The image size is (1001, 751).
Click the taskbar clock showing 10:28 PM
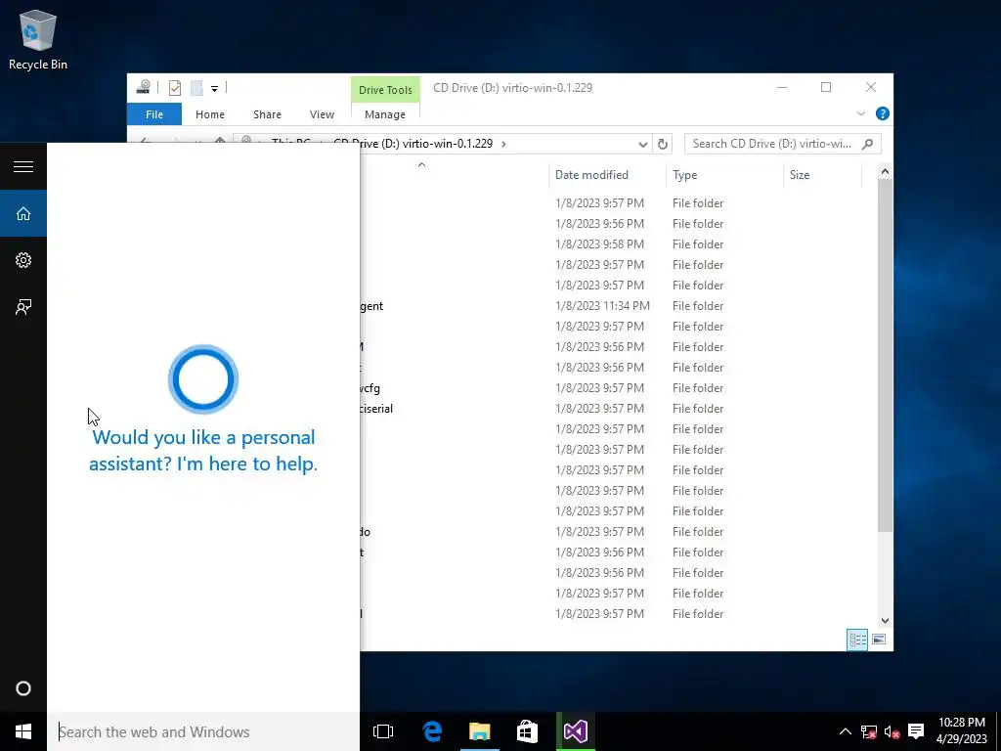click(x=962, y=731)
